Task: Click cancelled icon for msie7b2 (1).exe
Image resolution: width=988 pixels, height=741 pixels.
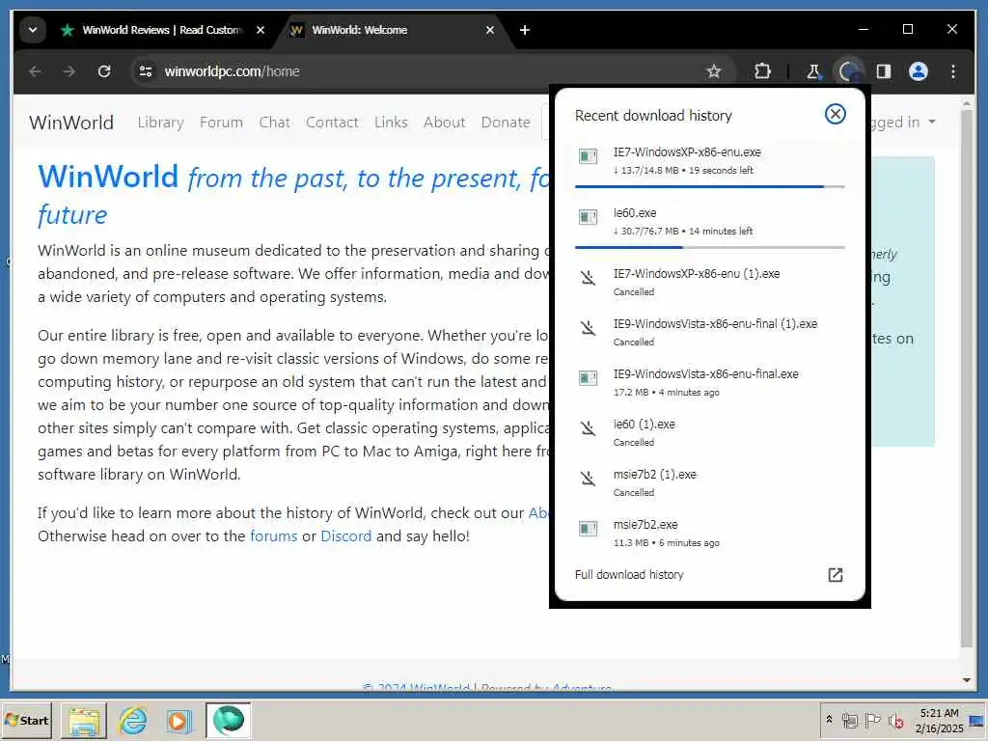Action: 588,479
